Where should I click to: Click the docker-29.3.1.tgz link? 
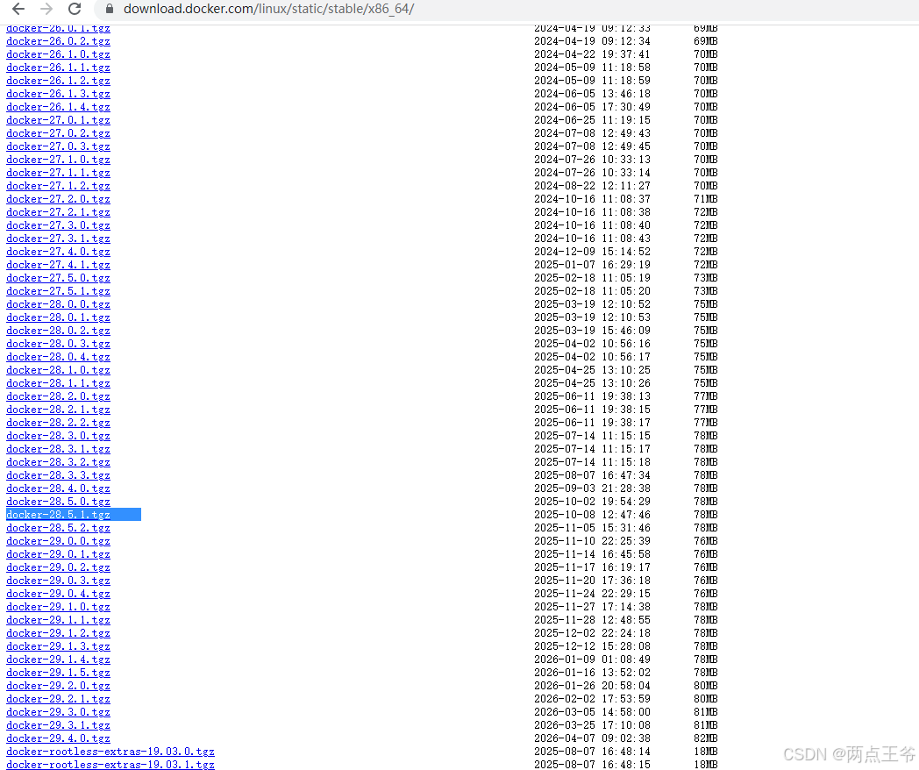point(58,725)
